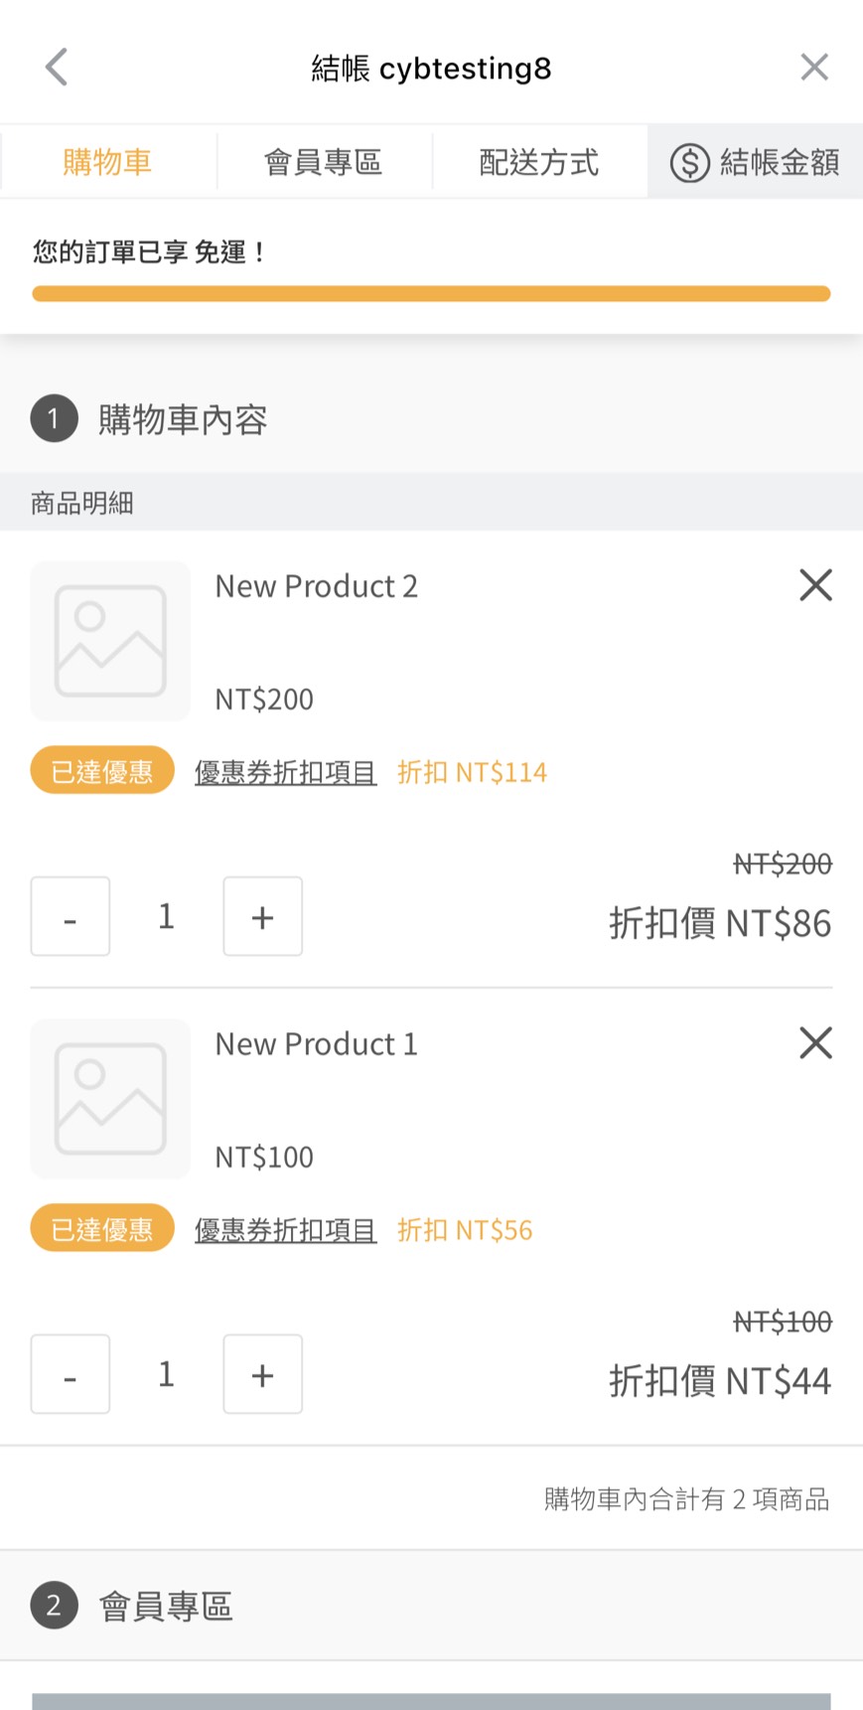Click the orange free-shipping progress bar

point(431,294)
